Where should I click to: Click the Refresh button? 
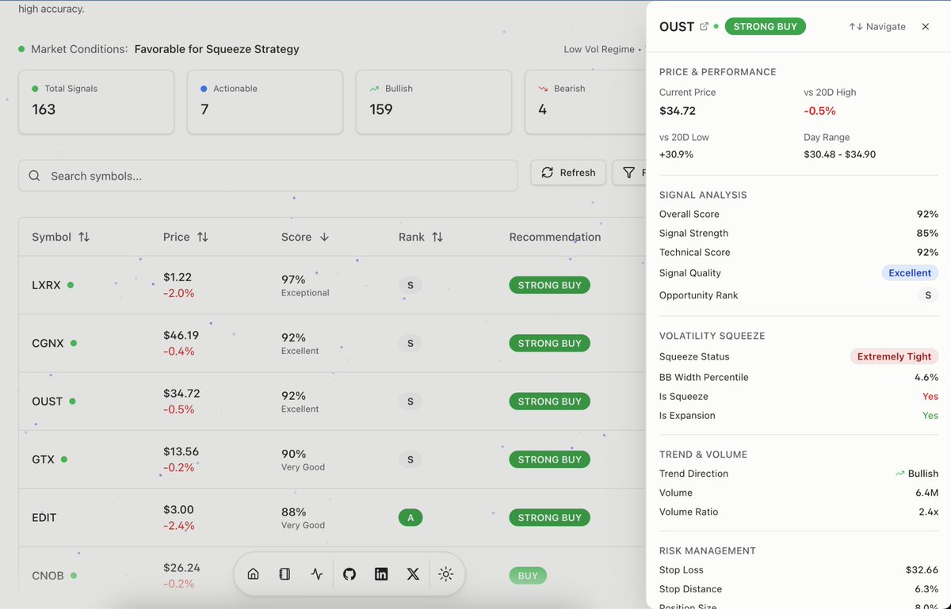pos(568,173)
